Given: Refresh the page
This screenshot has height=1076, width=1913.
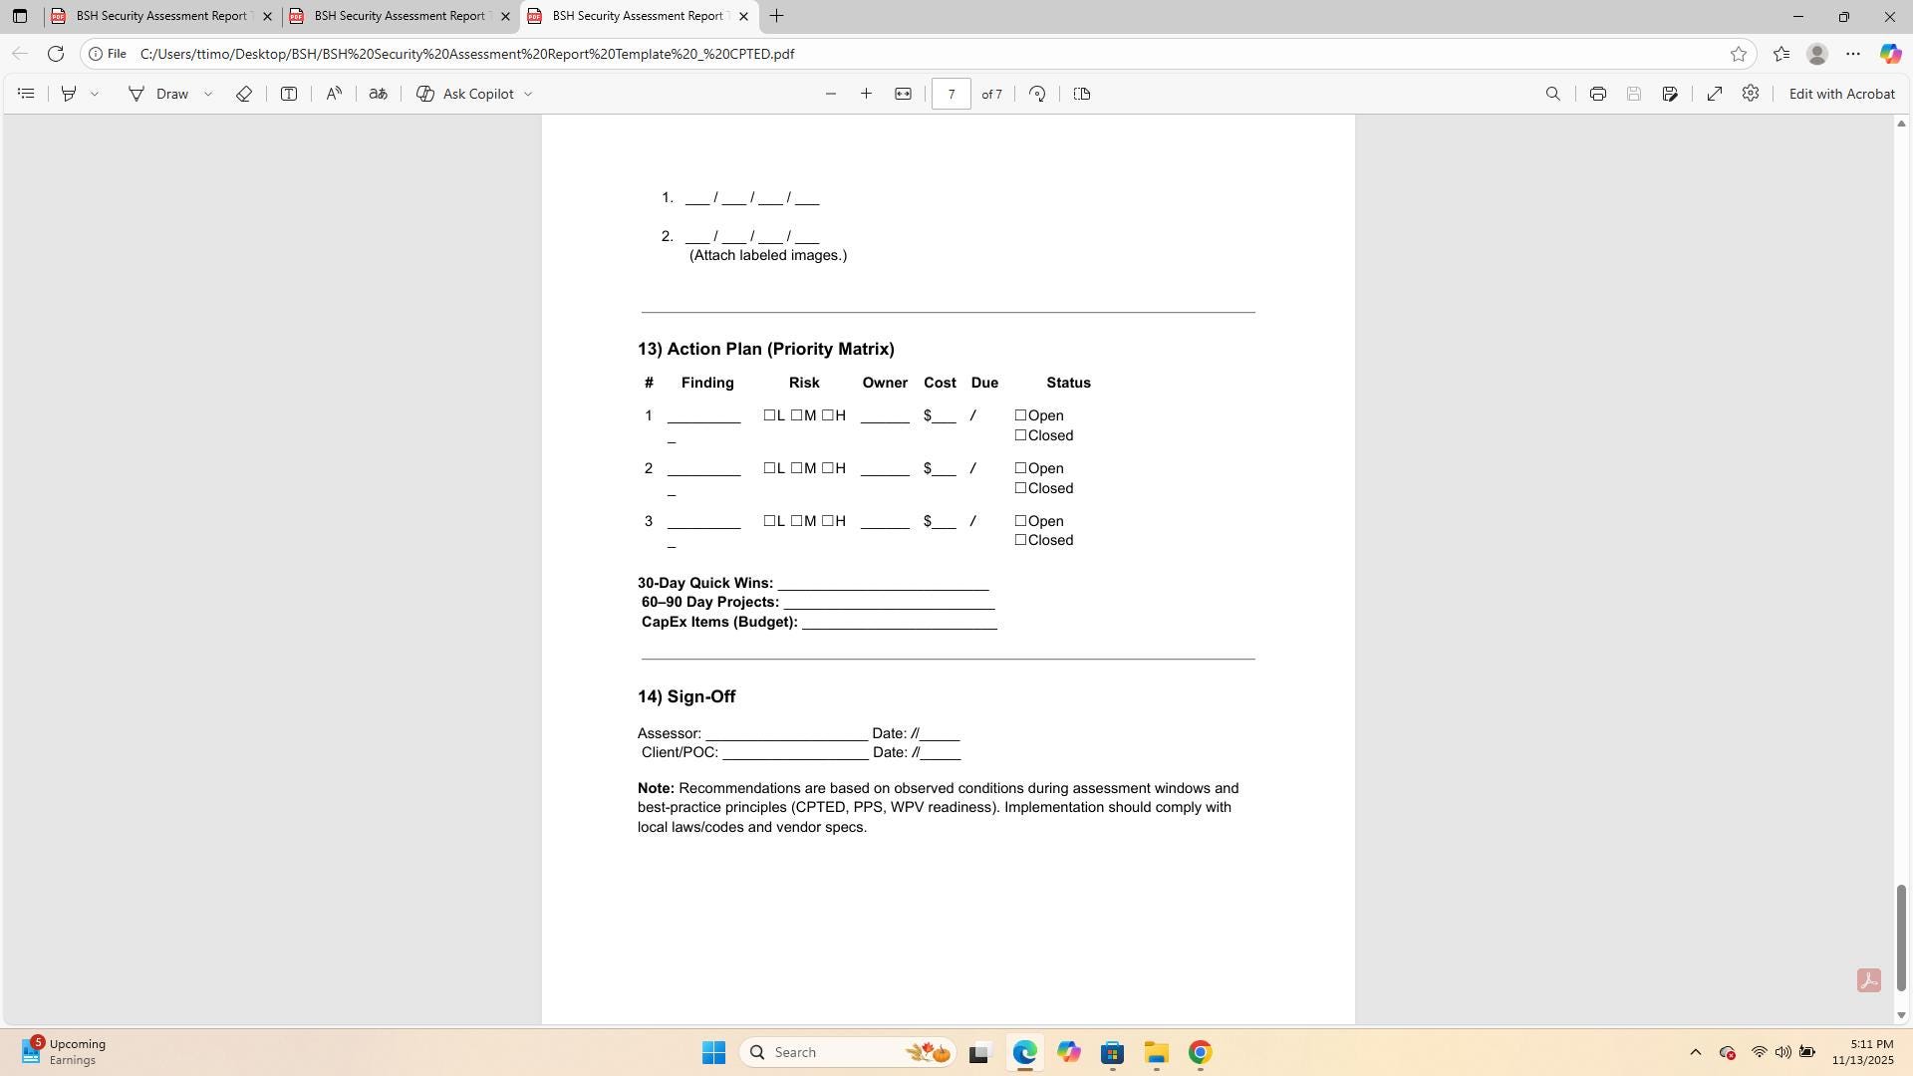Looking at the screenshot, I should (56, 54).
